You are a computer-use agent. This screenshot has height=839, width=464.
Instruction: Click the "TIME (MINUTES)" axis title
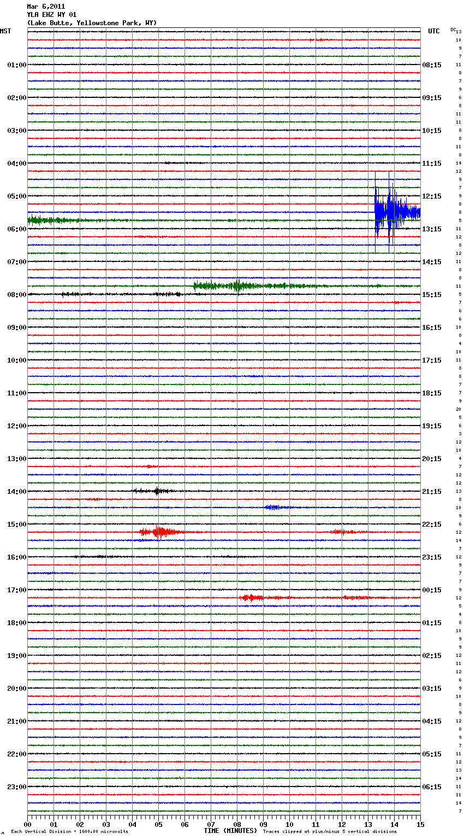click(x=230, y=831)
